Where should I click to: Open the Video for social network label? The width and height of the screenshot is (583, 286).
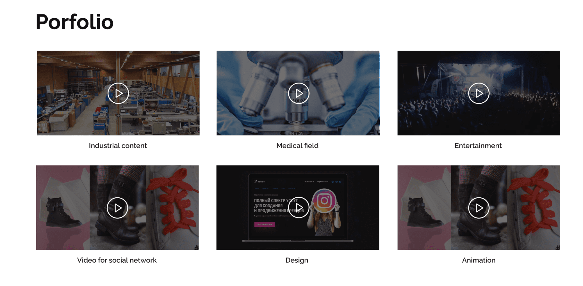[117, 260]
